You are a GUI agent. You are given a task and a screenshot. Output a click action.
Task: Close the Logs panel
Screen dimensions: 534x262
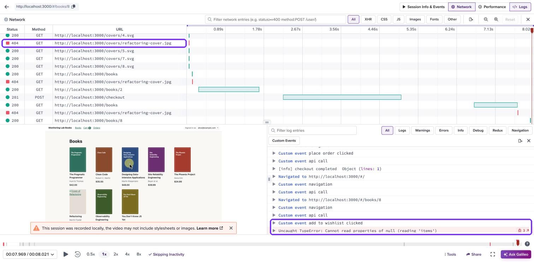pyautogui.click(x=529, y=141)
